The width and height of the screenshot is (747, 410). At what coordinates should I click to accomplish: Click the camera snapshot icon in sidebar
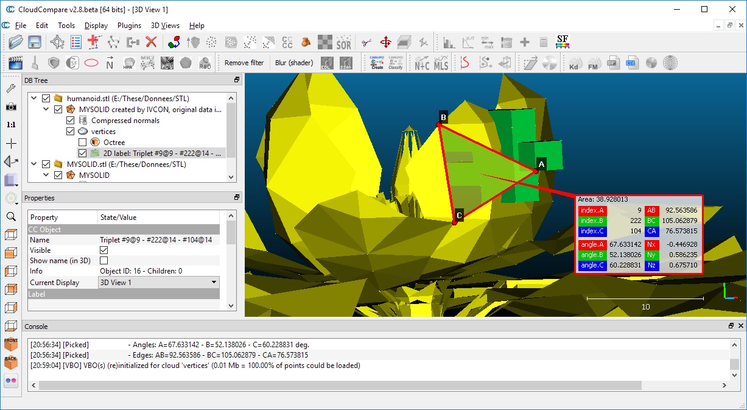11,107
